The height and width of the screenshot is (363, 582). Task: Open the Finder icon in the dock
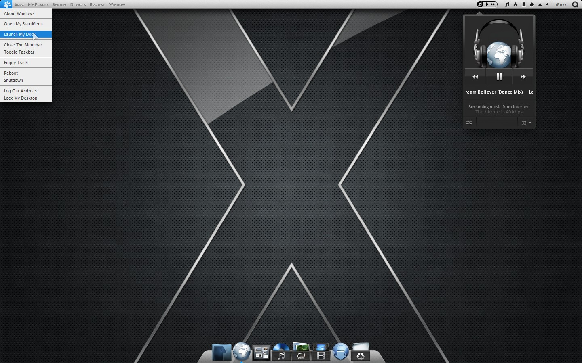pos(221,352)
